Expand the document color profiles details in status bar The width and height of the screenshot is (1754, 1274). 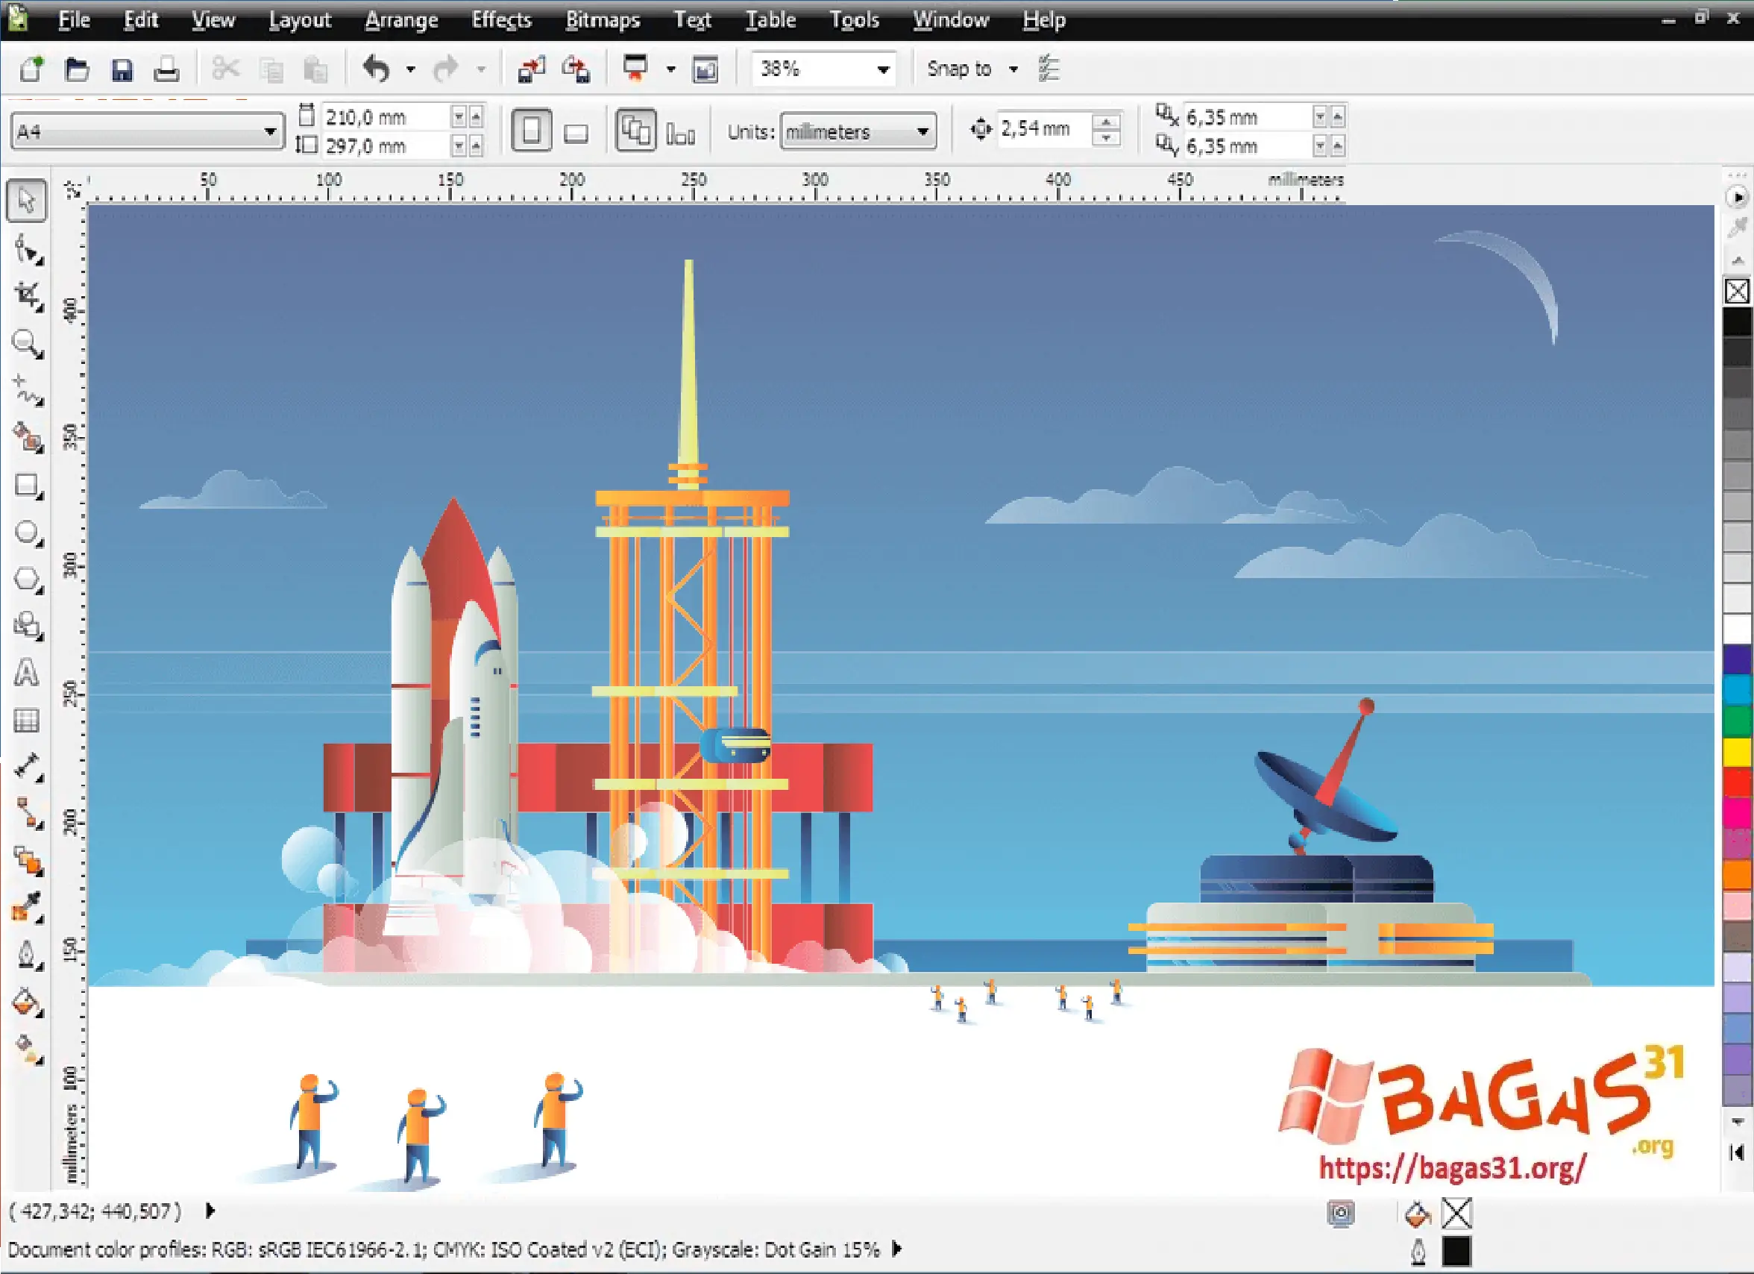click(896, 1249)
